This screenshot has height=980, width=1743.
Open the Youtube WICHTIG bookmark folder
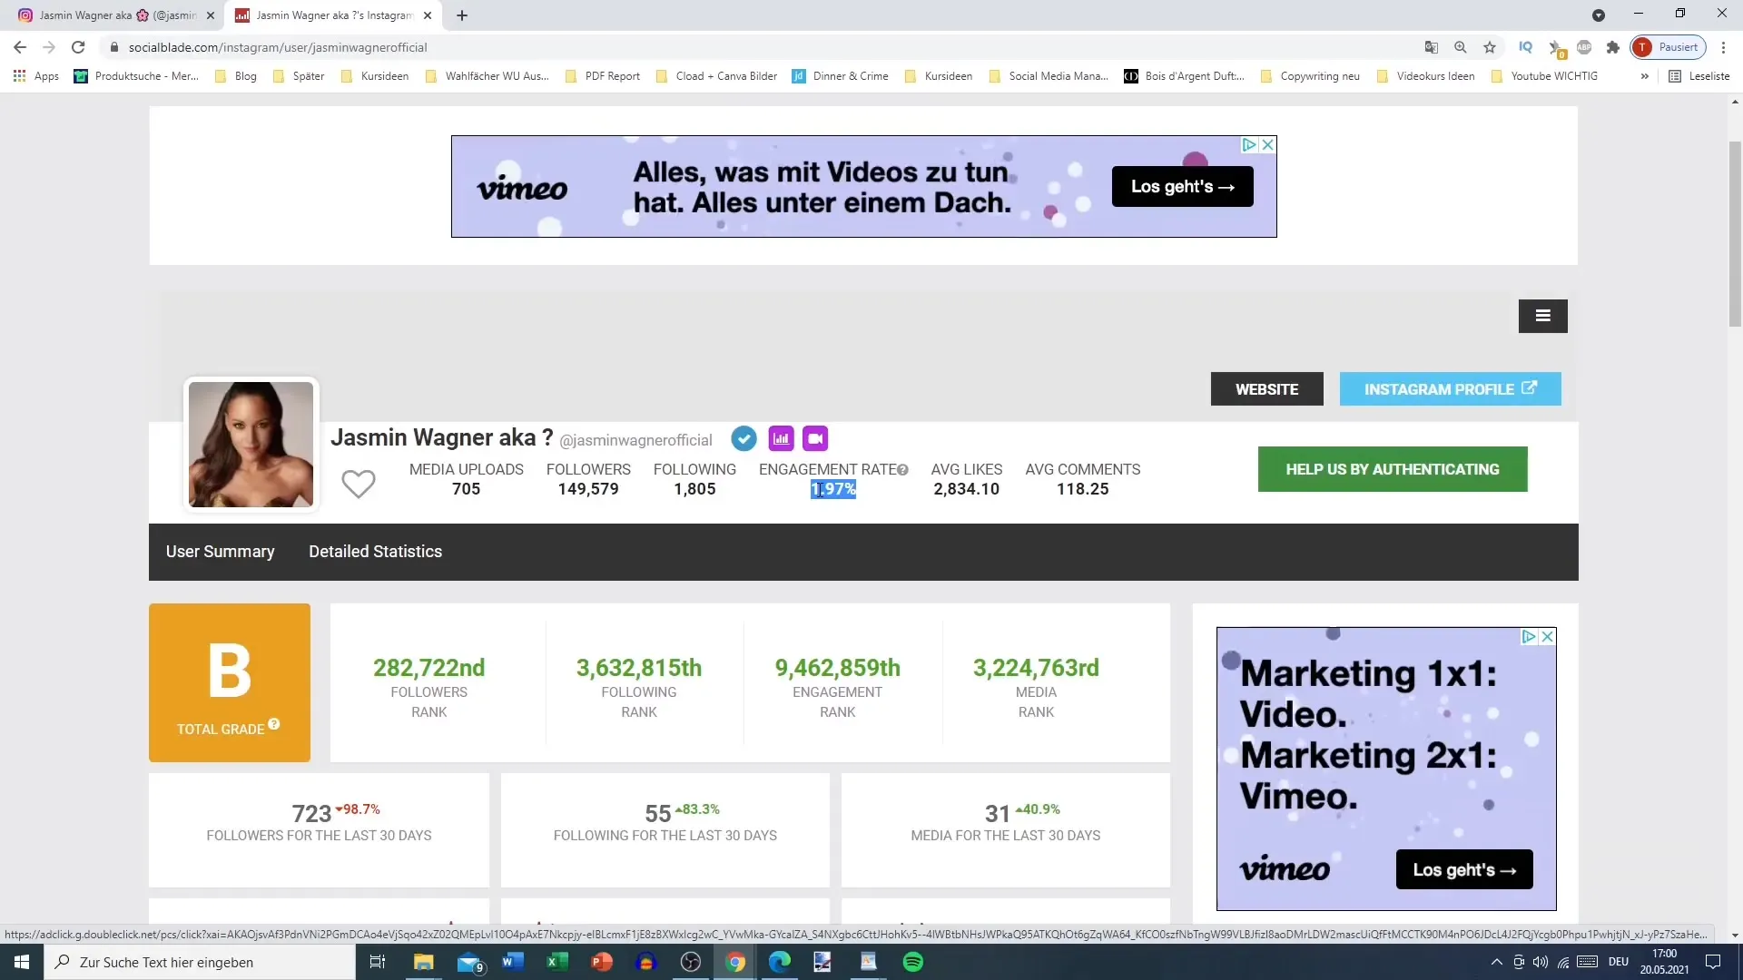coord(1544,76)
